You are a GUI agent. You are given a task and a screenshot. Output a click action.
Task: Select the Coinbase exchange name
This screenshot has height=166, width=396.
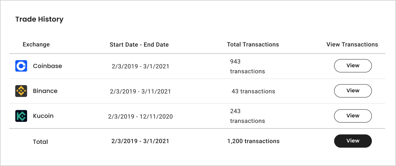pyautogui.click(x=47, y=66)
